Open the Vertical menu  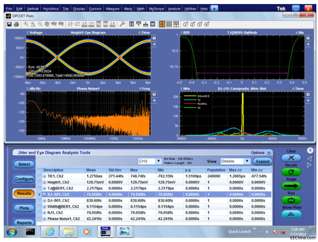pos(32,9)
